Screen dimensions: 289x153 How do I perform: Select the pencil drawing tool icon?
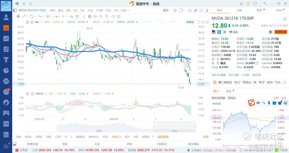[196, 10]
